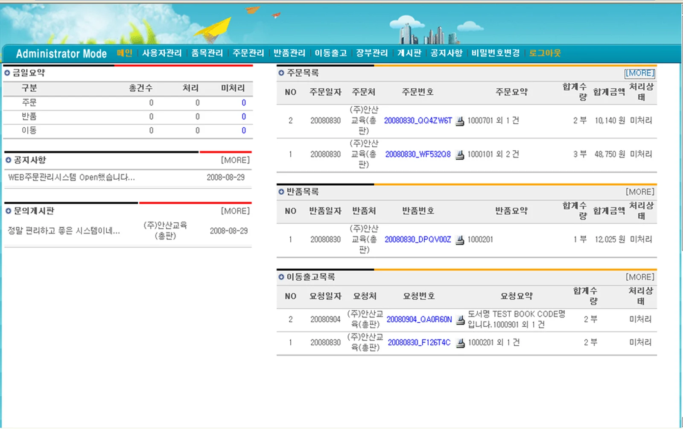Screen dimensions: 683x429
Task: Click print icon beside request 20080830_F126T4C
Action: coord(460,343)
